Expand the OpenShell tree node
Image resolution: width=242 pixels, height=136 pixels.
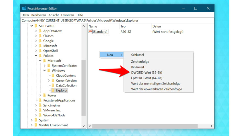(x=36, y=51)
